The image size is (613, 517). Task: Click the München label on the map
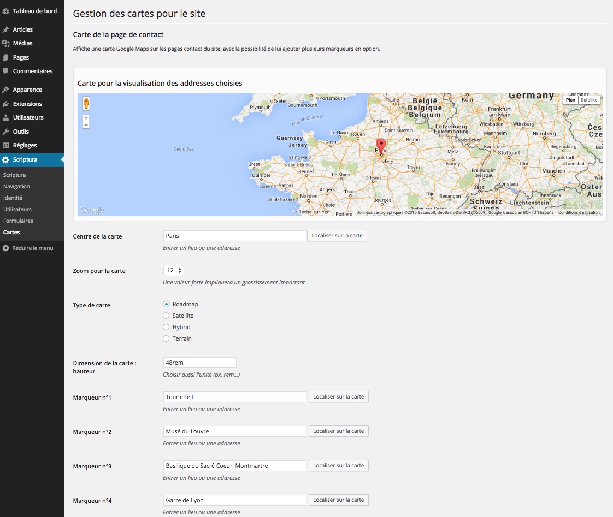coord(553,171)
